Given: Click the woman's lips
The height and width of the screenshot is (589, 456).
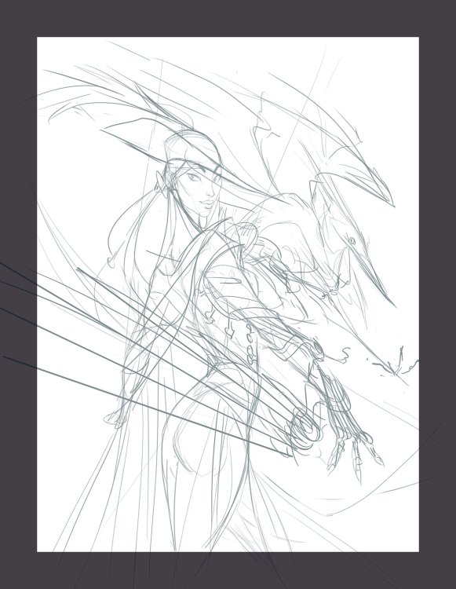Looking at the screenshot, I should coord(208,203).
